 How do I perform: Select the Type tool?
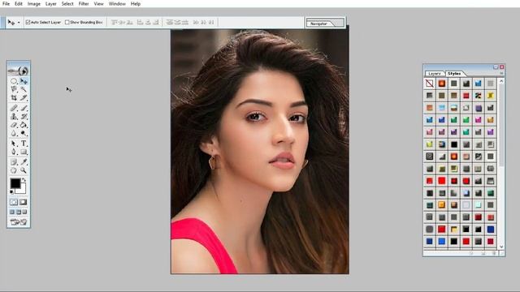pos(24,144)
